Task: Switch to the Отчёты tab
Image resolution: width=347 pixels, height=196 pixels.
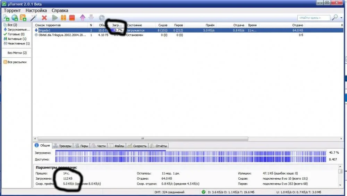Action: tap(159, 146)
